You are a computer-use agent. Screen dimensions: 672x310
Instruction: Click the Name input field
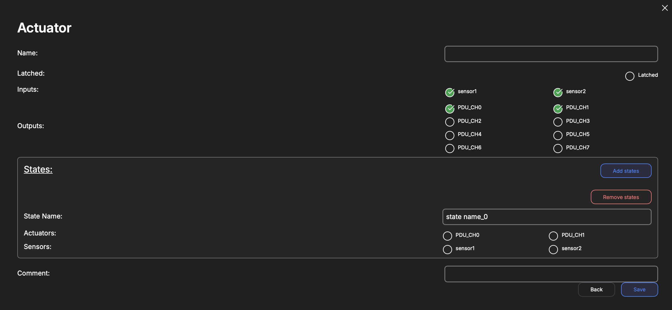pos(551,54)
